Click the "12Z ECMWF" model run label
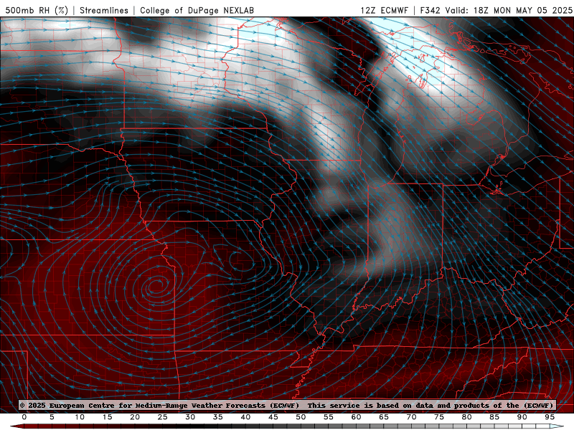 pyautogui.click(x=384, y=10)
